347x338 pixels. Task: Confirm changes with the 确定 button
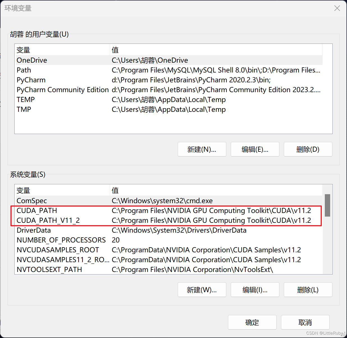(252, 322)
